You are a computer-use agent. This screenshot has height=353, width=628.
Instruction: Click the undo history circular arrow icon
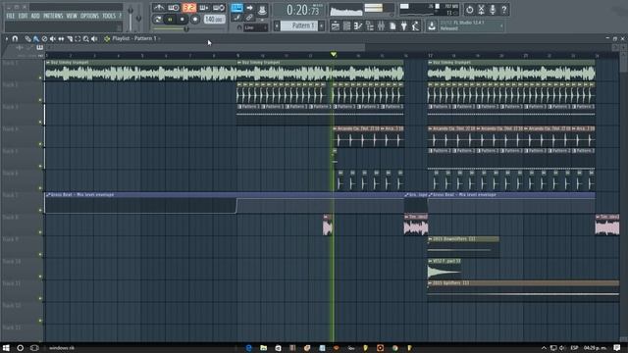pyautogui.click(x=469, y=9)
